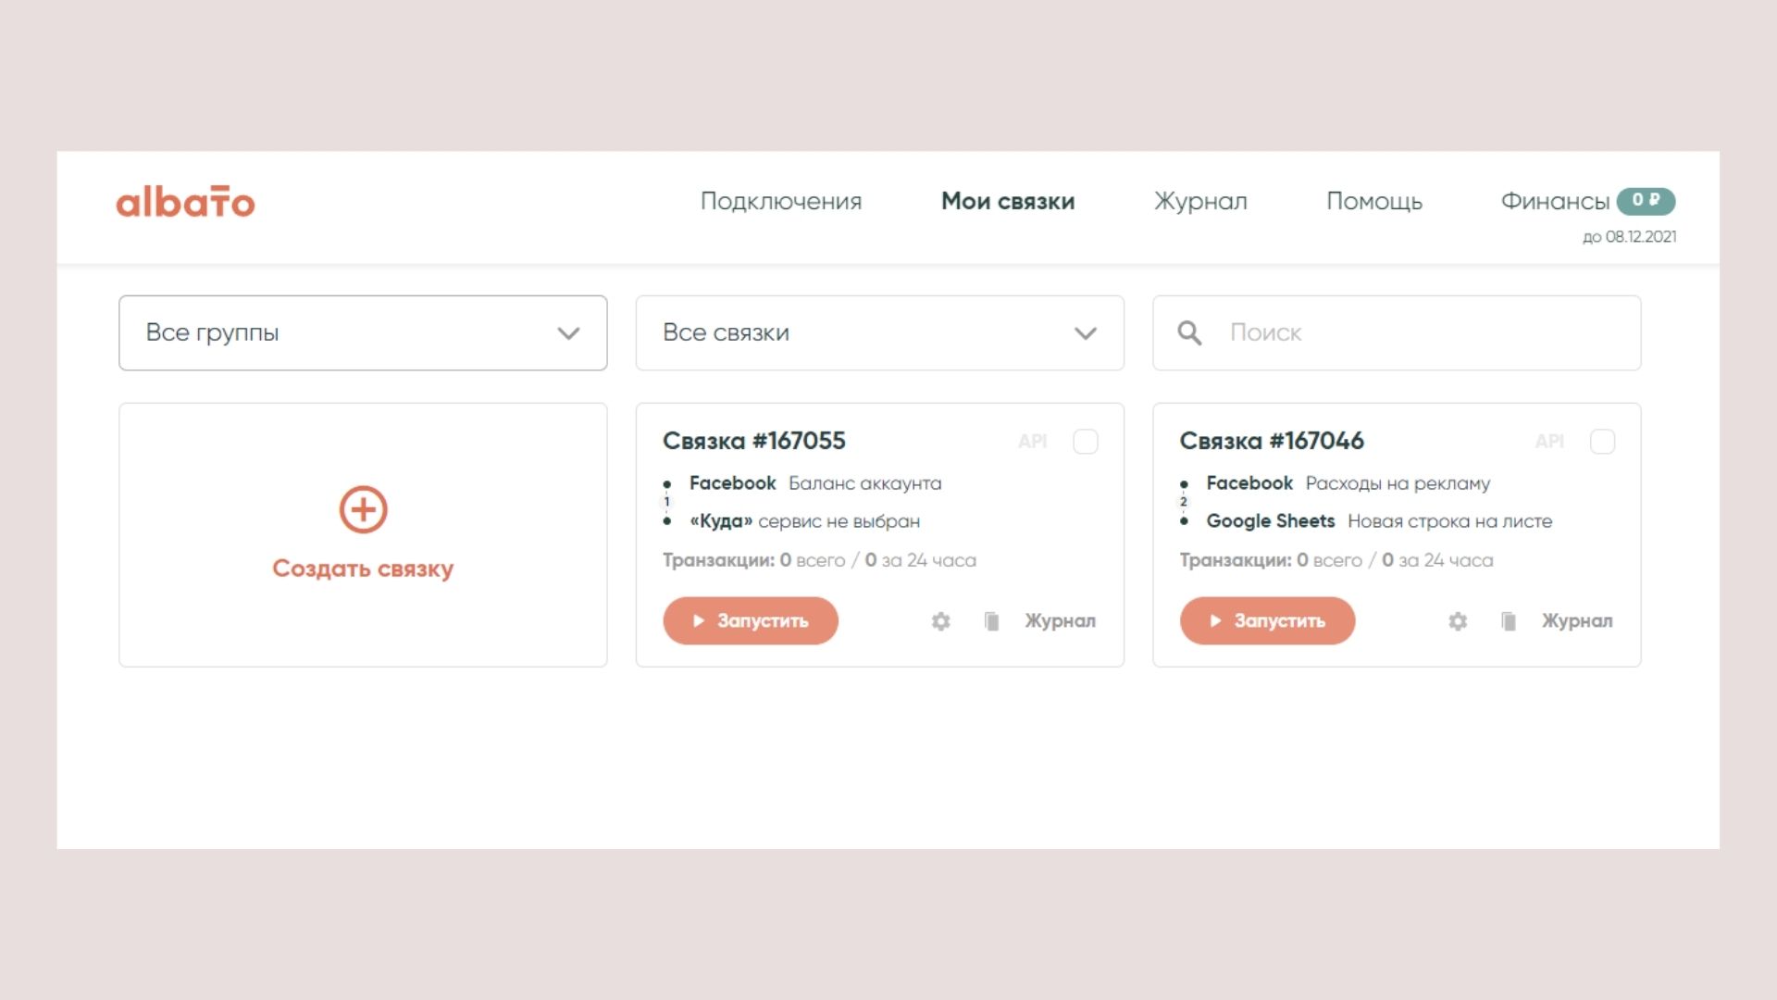Open settings gear for Связка #167055
The image size is (1777, 1000).
tap(940, 621)
